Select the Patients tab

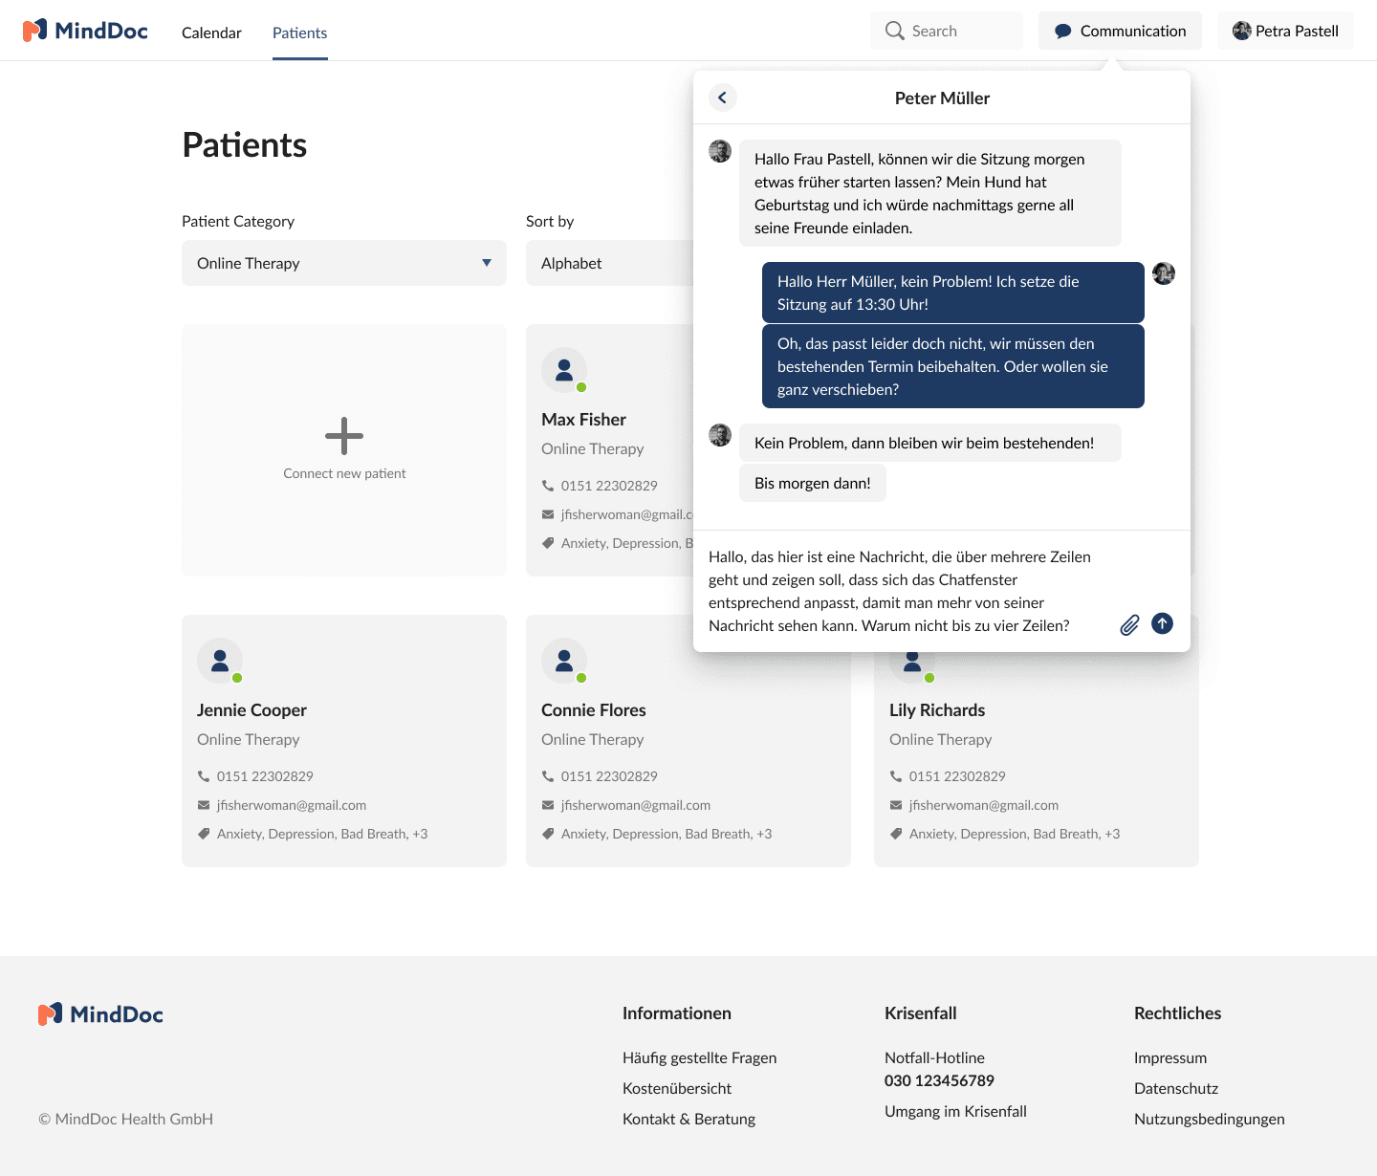[x=299, y=33]
